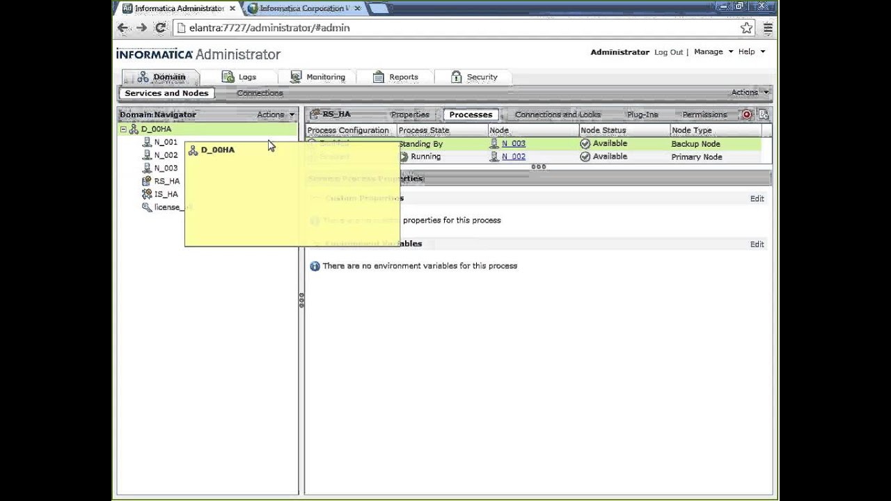Select the Processes tab

(x=471, y=115)
